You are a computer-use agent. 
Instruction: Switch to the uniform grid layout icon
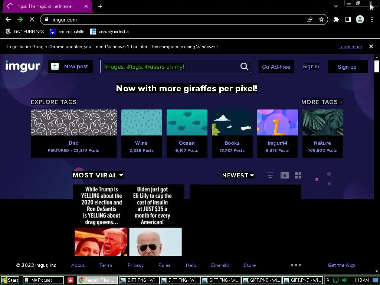298,175
